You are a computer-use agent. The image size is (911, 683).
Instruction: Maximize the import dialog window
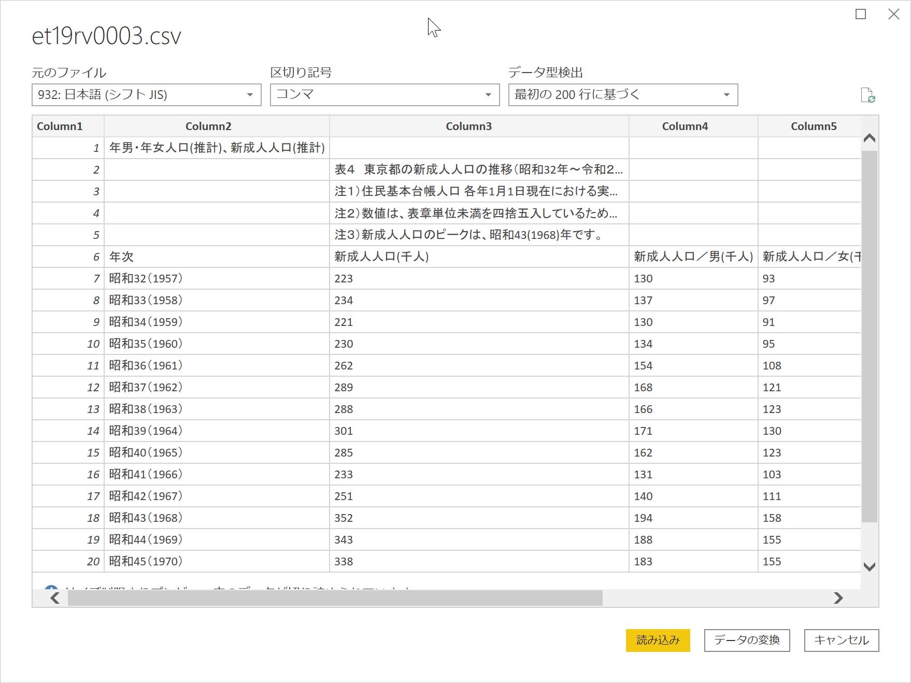click(861, 15)
